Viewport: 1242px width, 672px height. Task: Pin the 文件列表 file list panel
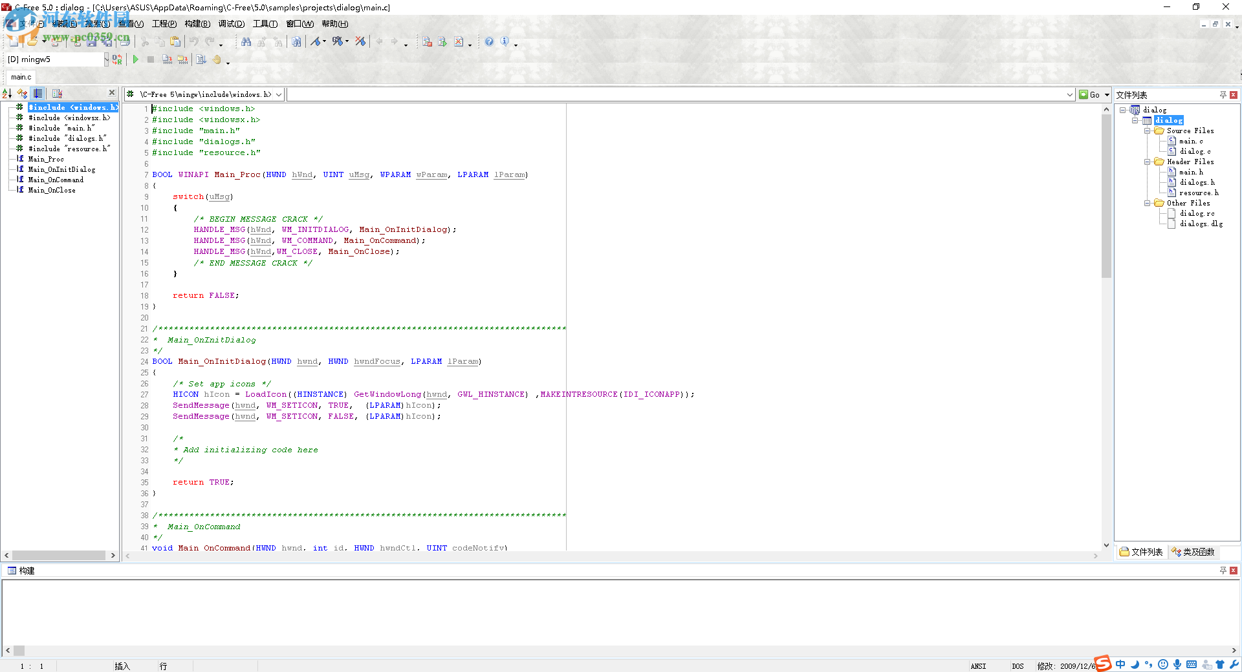1223,95
